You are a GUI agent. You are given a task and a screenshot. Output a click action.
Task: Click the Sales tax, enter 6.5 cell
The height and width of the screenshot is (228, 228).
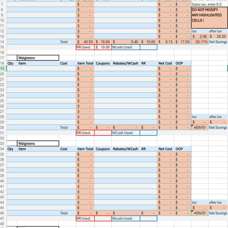pos(208,4)
